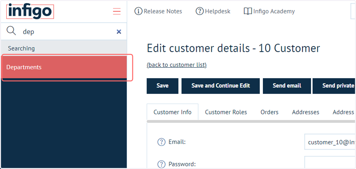Clear the sidebar search with the X
The height and width of the screenshot is (169, 356).
(x=119, y=31)
